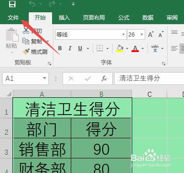Customize the Quick Access Toolbar
Screen dimensions: 184x173
tap(73, 4)
